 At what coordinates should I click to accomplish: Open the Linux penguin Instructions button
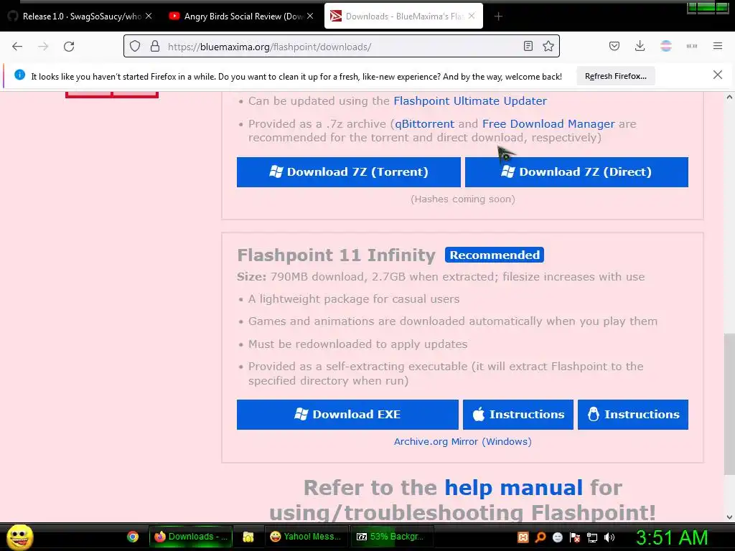click(633, 414)
